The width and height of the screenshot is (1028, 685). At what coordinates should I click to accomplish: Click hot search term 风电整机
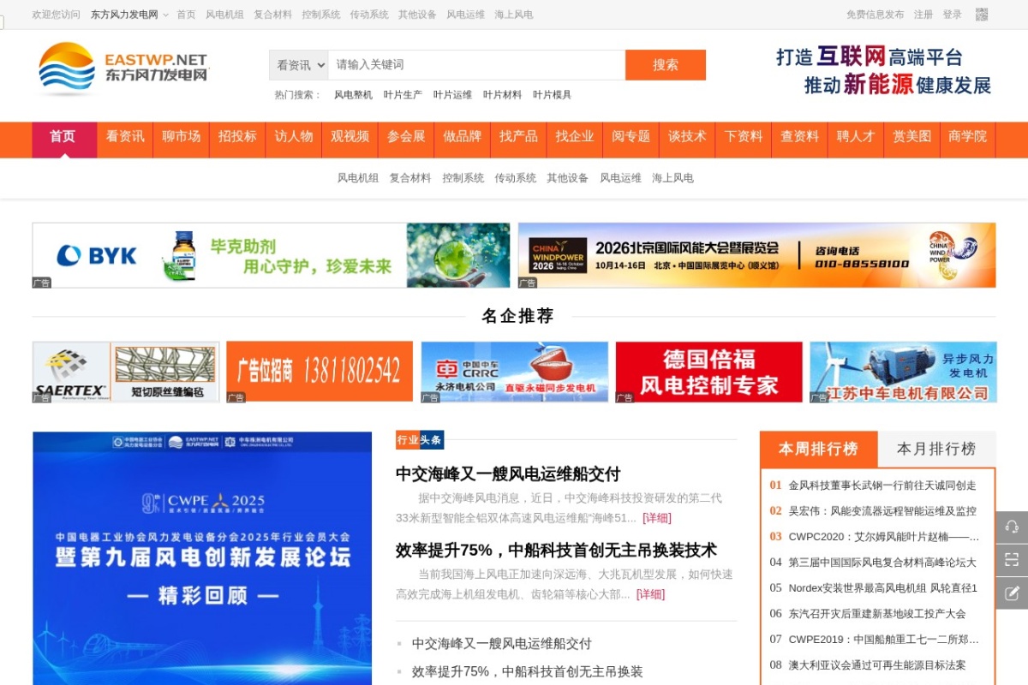[x=353, y=95]
